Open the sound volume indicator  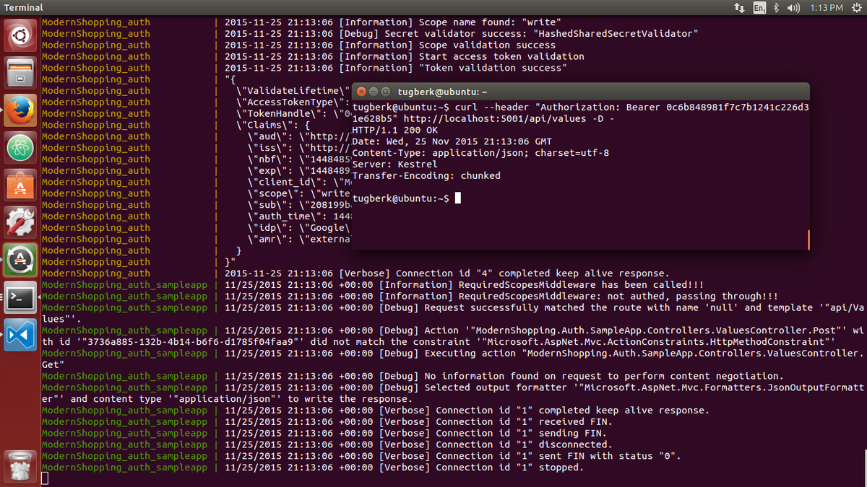point(793,7)
